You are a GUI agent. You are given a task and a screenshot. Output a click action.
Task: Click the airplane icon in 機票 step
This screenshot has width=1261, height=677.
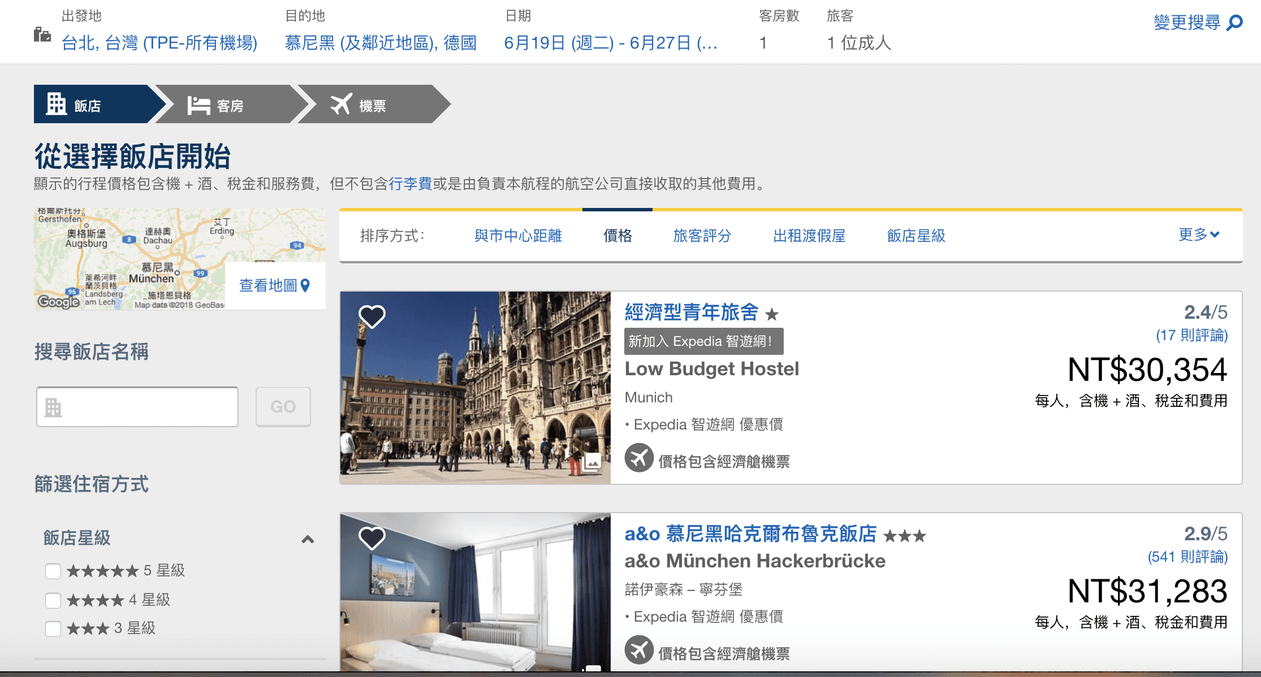[341, 104]
